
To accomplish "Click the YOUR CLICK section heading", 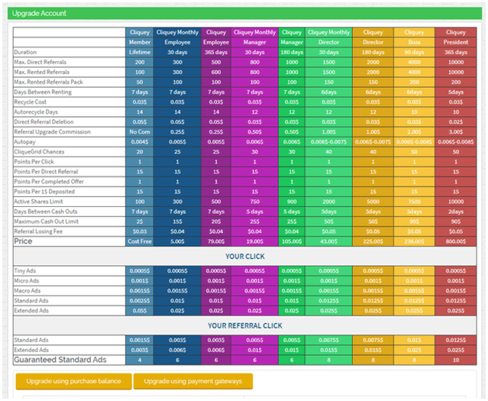I will click(x=245, y=257).
